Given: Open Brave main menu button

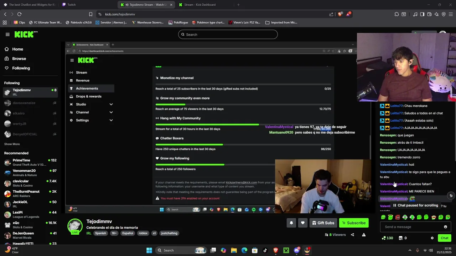Looking at the screenshot, I should [451, 14].
